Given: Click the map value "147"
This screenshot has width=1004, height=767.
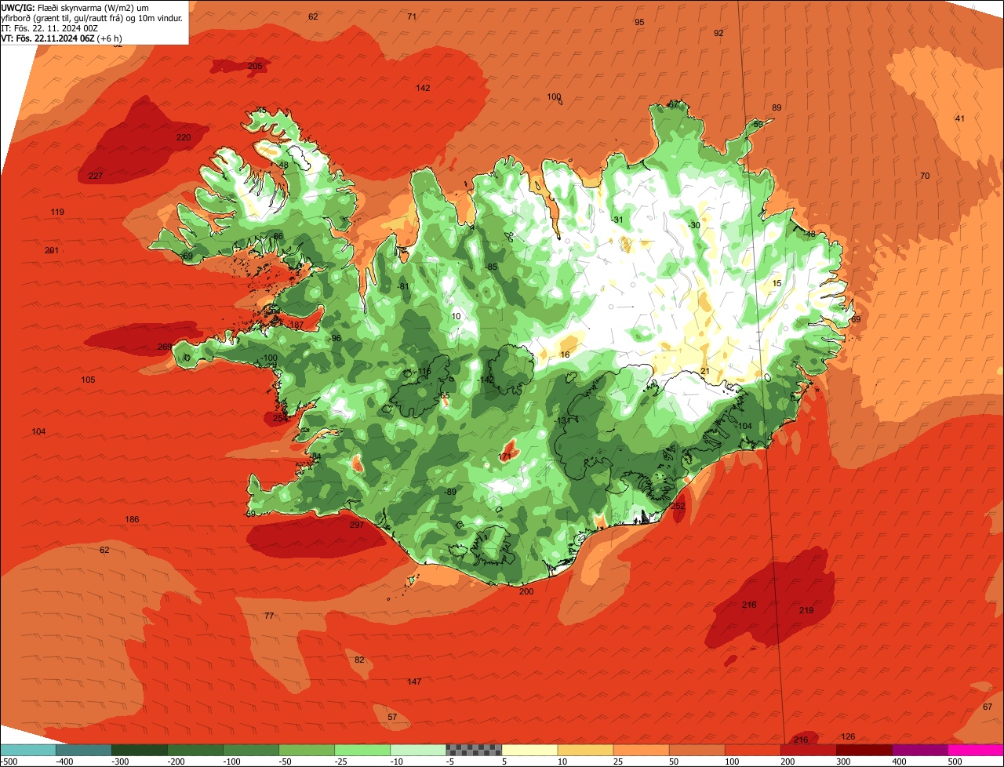Looking at the screenshot, I should click(414, 682).
